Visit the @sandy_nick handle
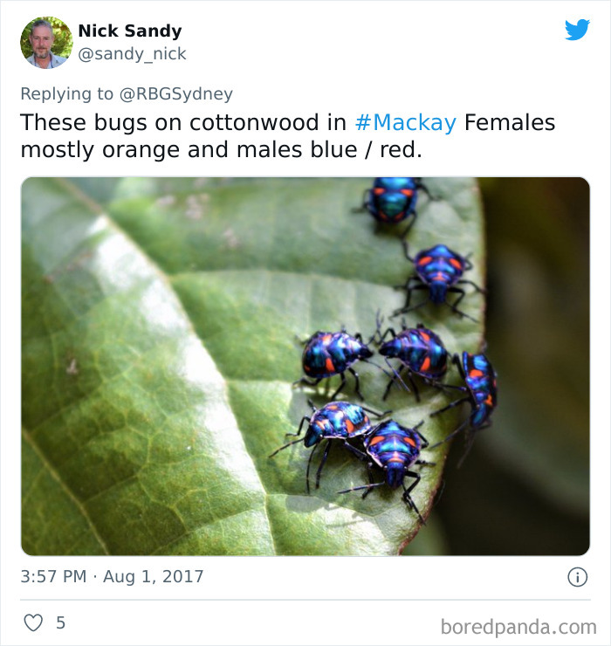 click(132, 54)
